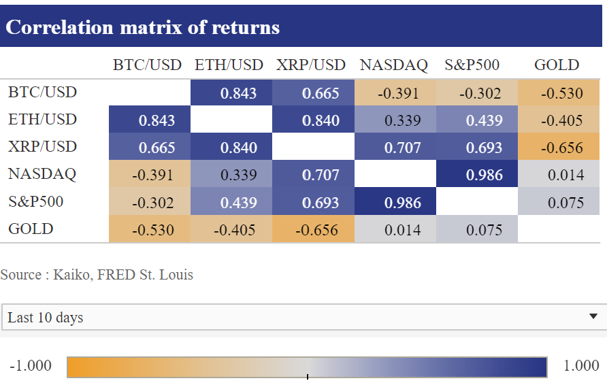Select the NASDAQ vs S&P500 0.986 cell
The image size is (607, 385).
476,175
